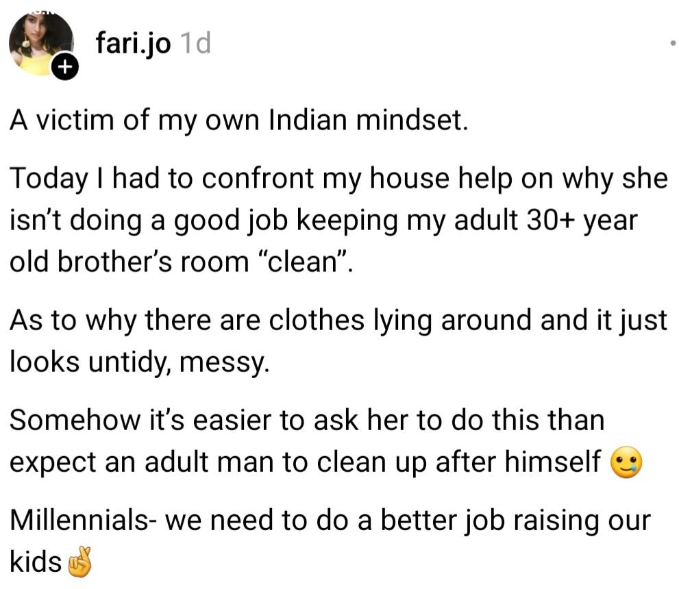Click the word "kids" at the post end
This screenshot has width=679, height=589.
coord(35,563)
